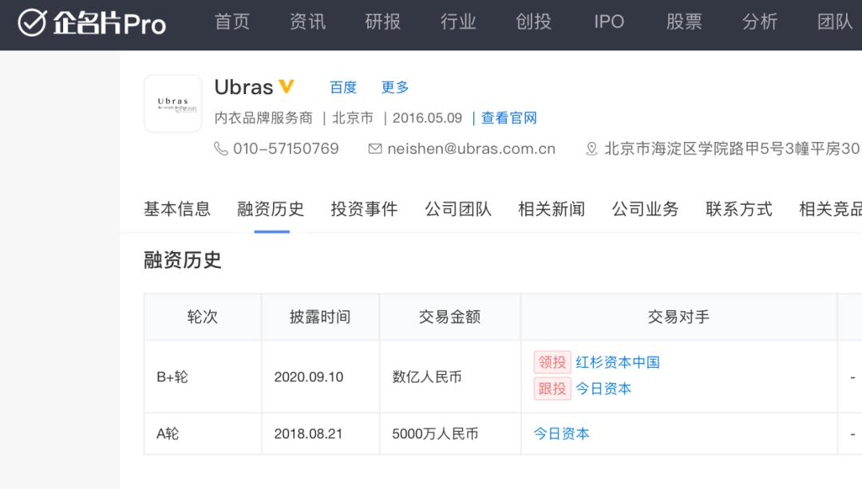Open the 查看官网 link
Screen dimensions: 862x489
pyautogui.click(x=508, y=118)
